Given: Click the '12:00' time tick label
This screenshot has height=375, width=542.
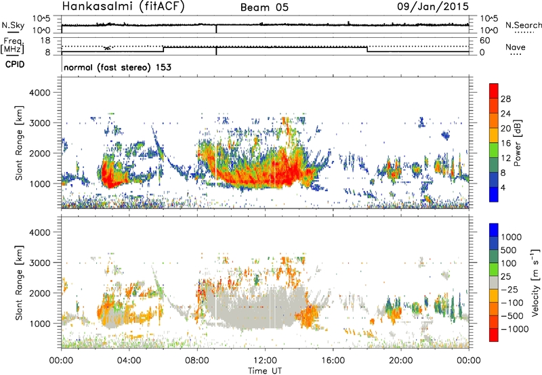Looking at the screenshot, I should pos(265,361).
